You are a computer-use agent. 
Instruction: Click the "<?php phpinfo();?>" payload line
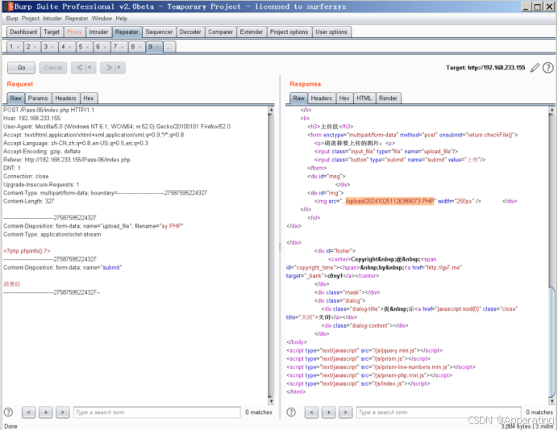click(x=27, y=251)
